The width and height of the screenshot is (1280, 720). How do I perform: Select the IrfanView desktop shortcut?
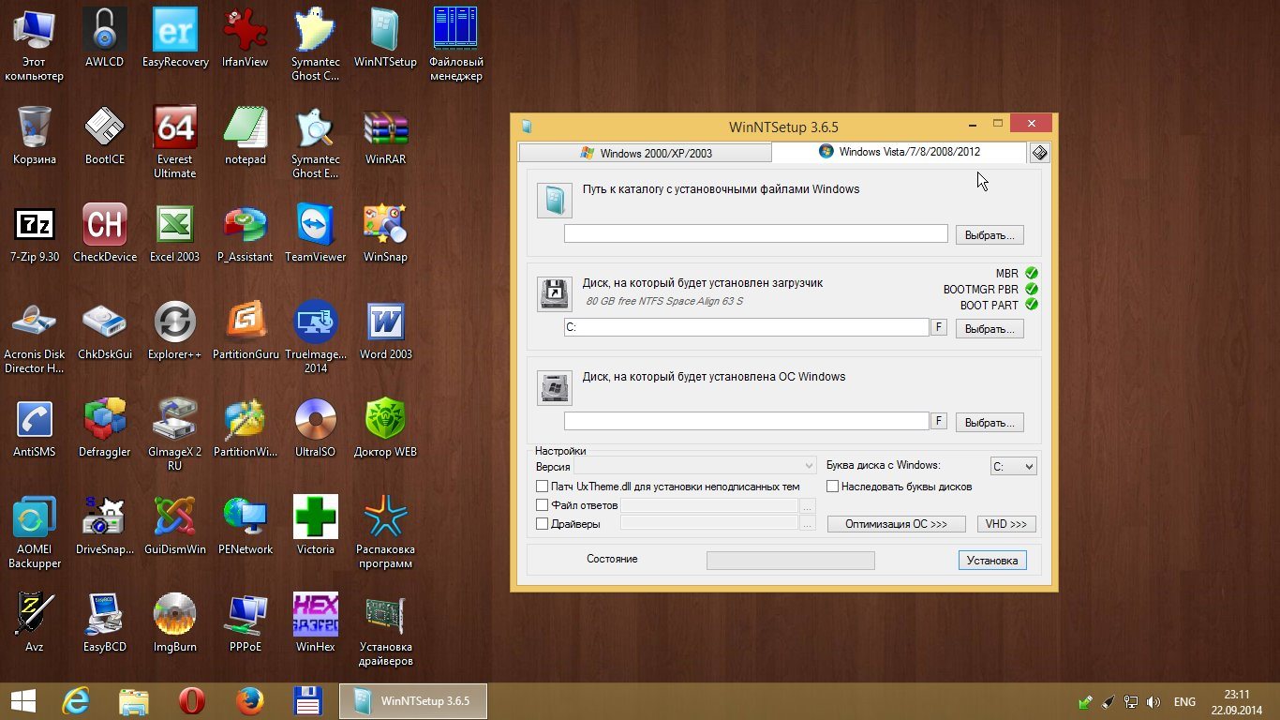pos(246,38)
